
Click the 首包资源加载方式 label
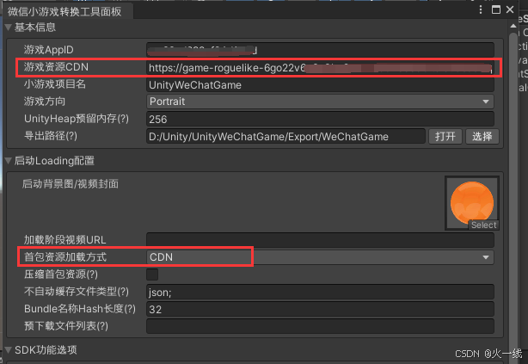pyautogui.click(x=65, y=257)
